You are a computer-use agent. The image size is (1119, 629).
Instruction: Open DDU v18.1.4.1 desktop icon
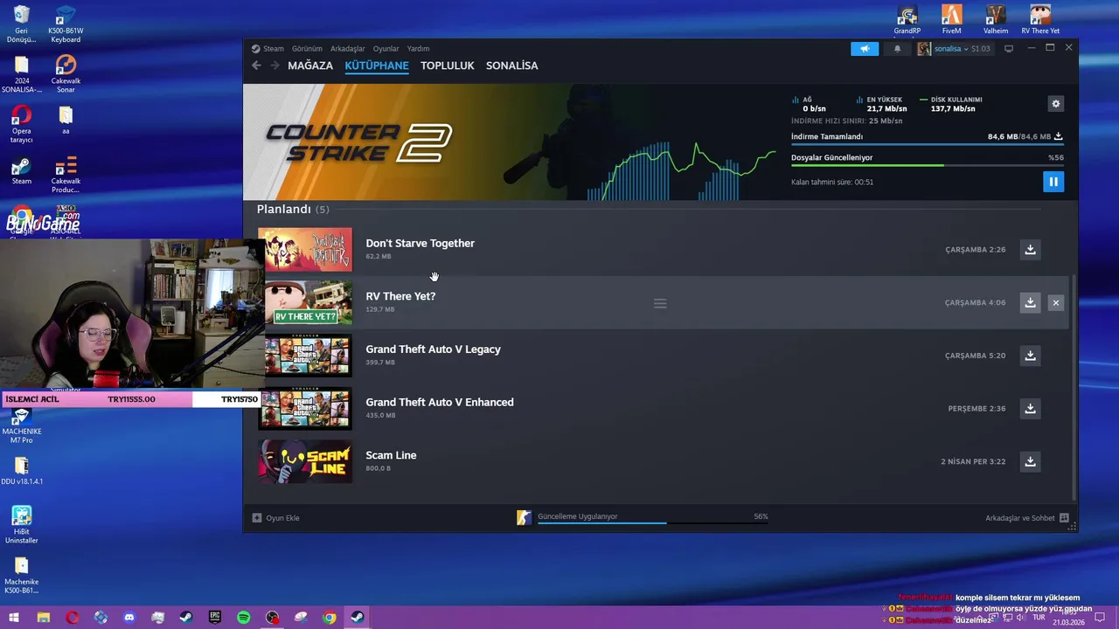pos(22,471)
